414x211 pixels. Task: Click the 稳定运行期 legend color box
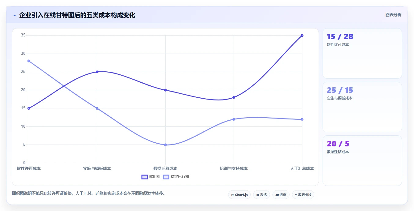pos(166,177)
